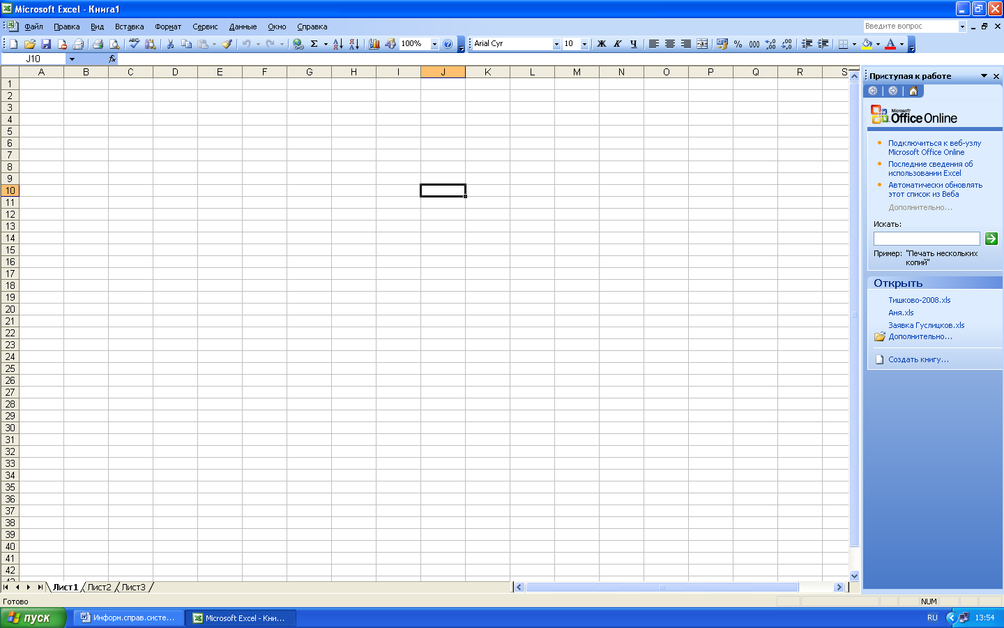Viewport: 1004px width, 628px height.
Task: Toggle underline formatting (Ч)
Action: 633,44
